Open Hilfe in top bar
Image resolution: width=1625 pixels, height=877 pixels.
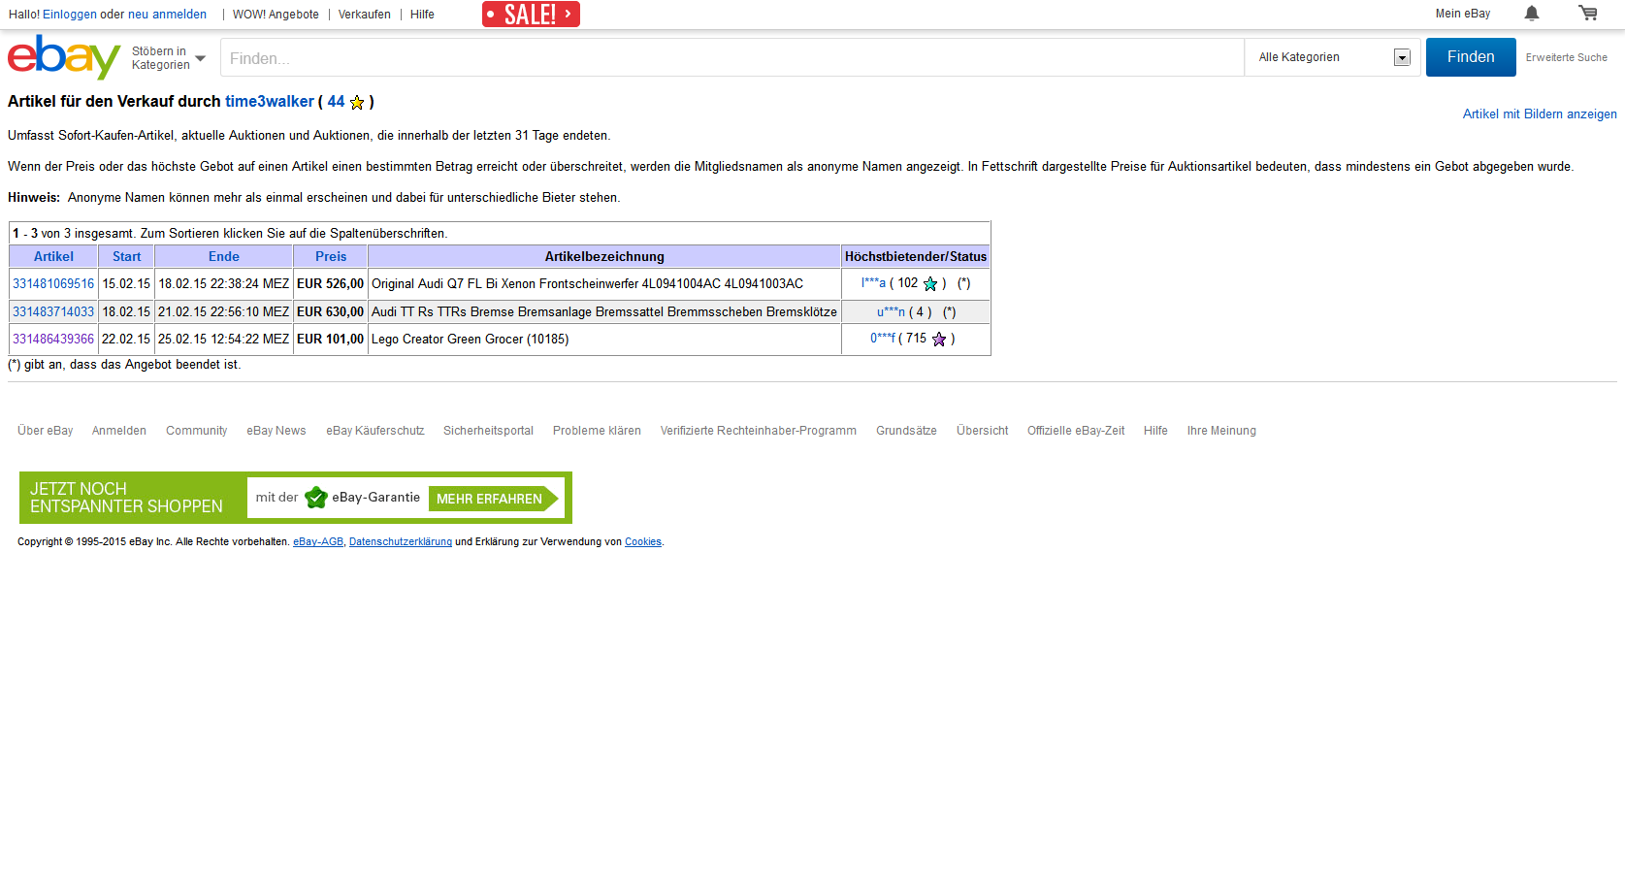[422, 15]
